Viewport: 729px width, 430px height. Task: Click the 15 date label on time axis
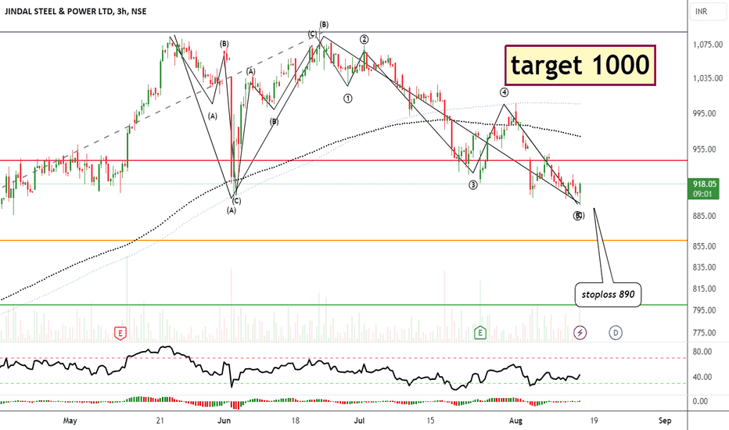[x=430, y=421]
